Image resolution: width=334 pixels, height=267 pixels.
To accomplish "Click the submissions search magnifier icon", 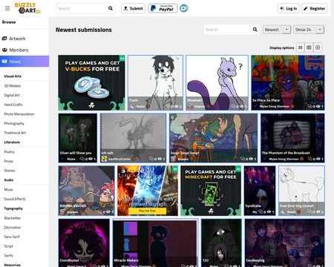I will [x=255, y=30].
